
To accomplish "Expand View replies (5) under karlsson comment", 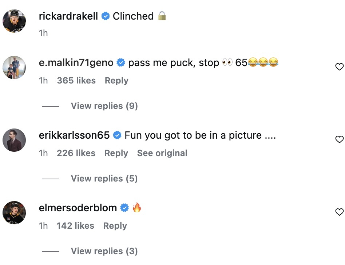I will click(x=104, y=179).
